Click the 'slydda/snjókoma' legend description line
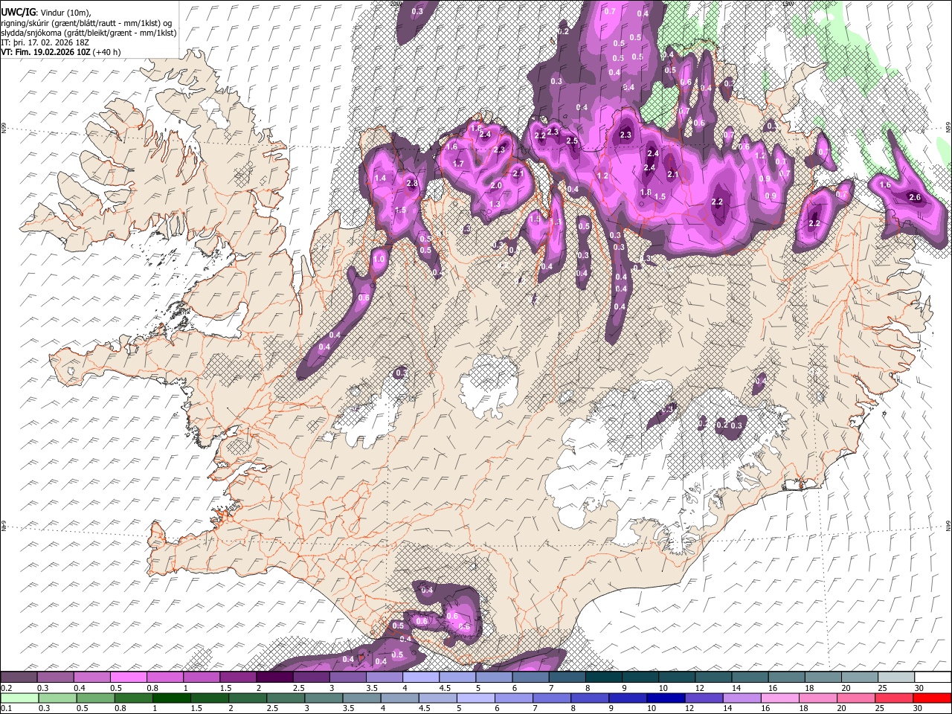952x714 pixels. click(89, 33)
